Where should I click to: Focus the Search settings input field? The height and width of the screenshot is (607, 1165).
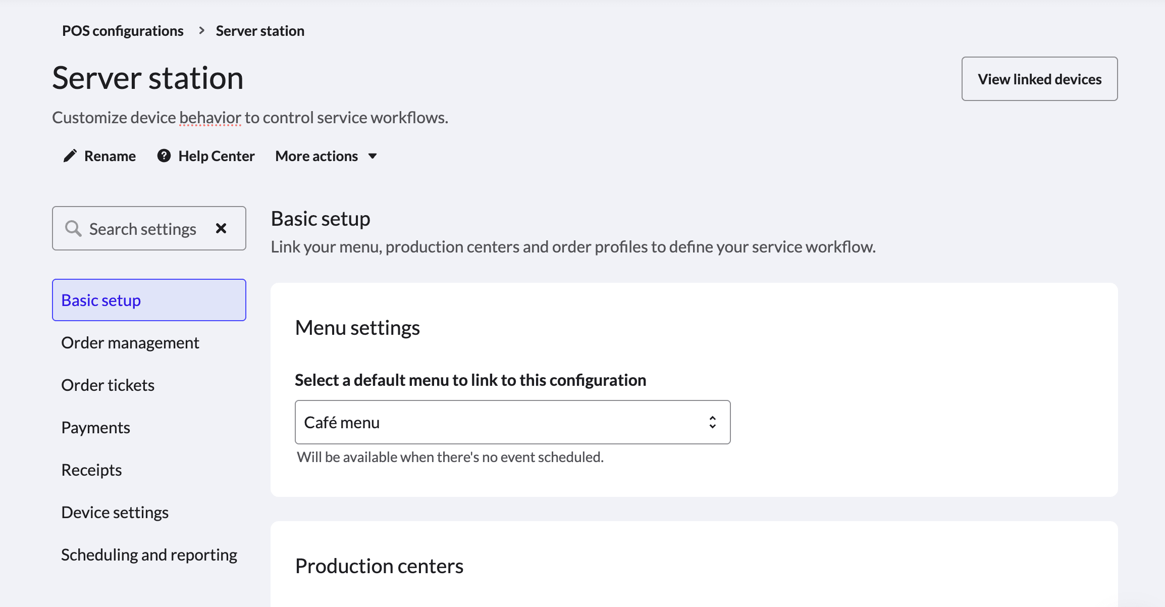pyautogui.click(x=143, y=229)
